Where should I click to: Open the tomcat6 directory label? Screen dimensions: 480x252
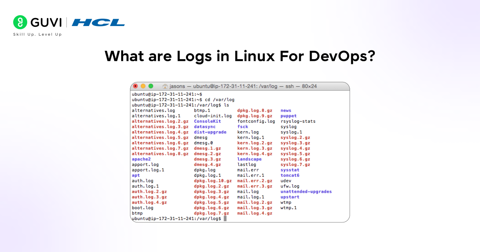click(290, 175)
